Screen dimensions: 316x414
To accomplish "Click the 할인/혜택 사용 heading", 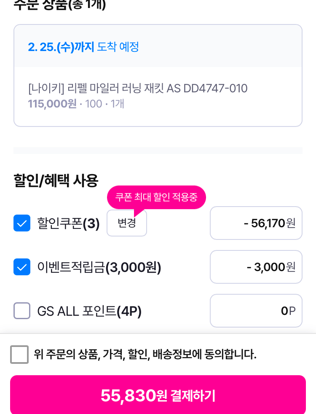I will pyautogui.click(x=56, y=180).
